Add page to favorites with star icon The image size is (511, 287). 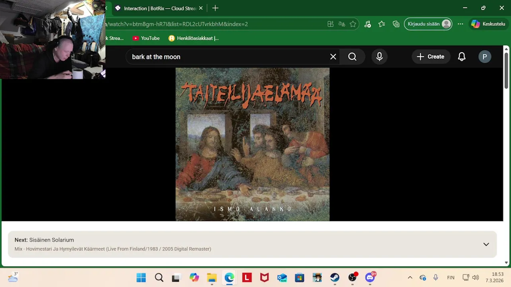tap(353, 24)
